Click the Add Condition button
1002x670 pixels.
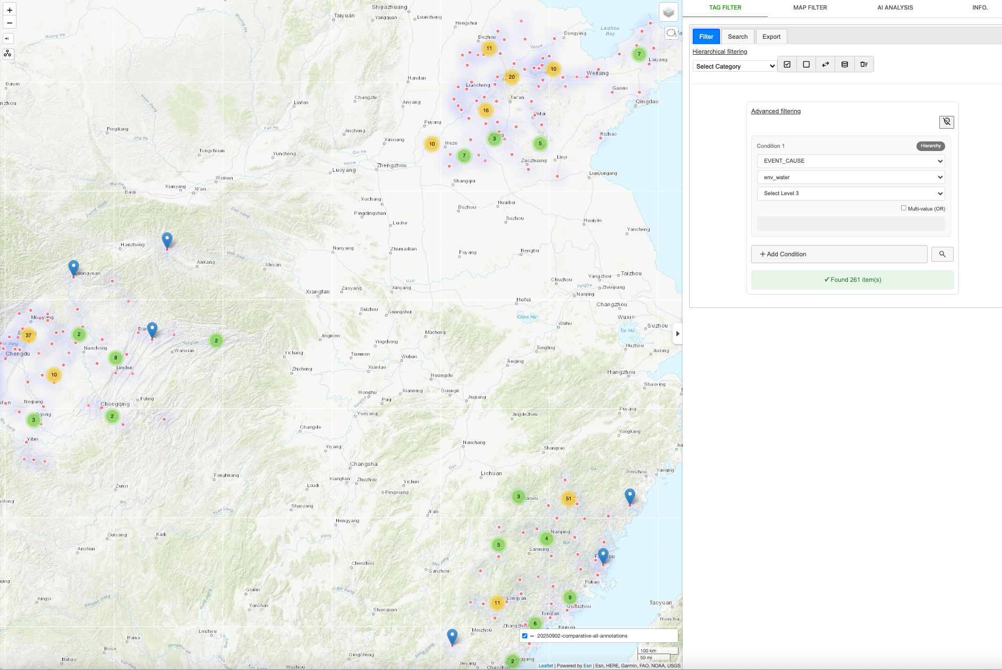point(839,254)
